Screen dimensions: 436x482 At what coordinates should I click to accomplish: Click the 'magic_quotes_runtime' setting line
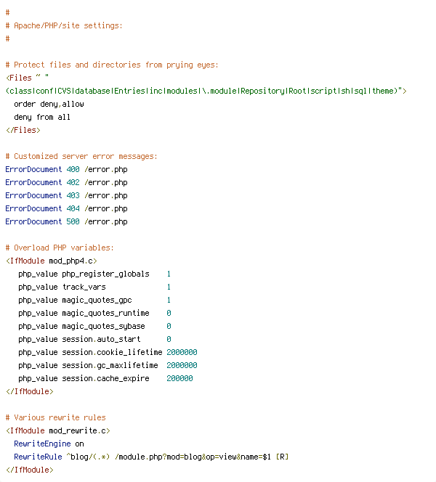click(94, 313)
